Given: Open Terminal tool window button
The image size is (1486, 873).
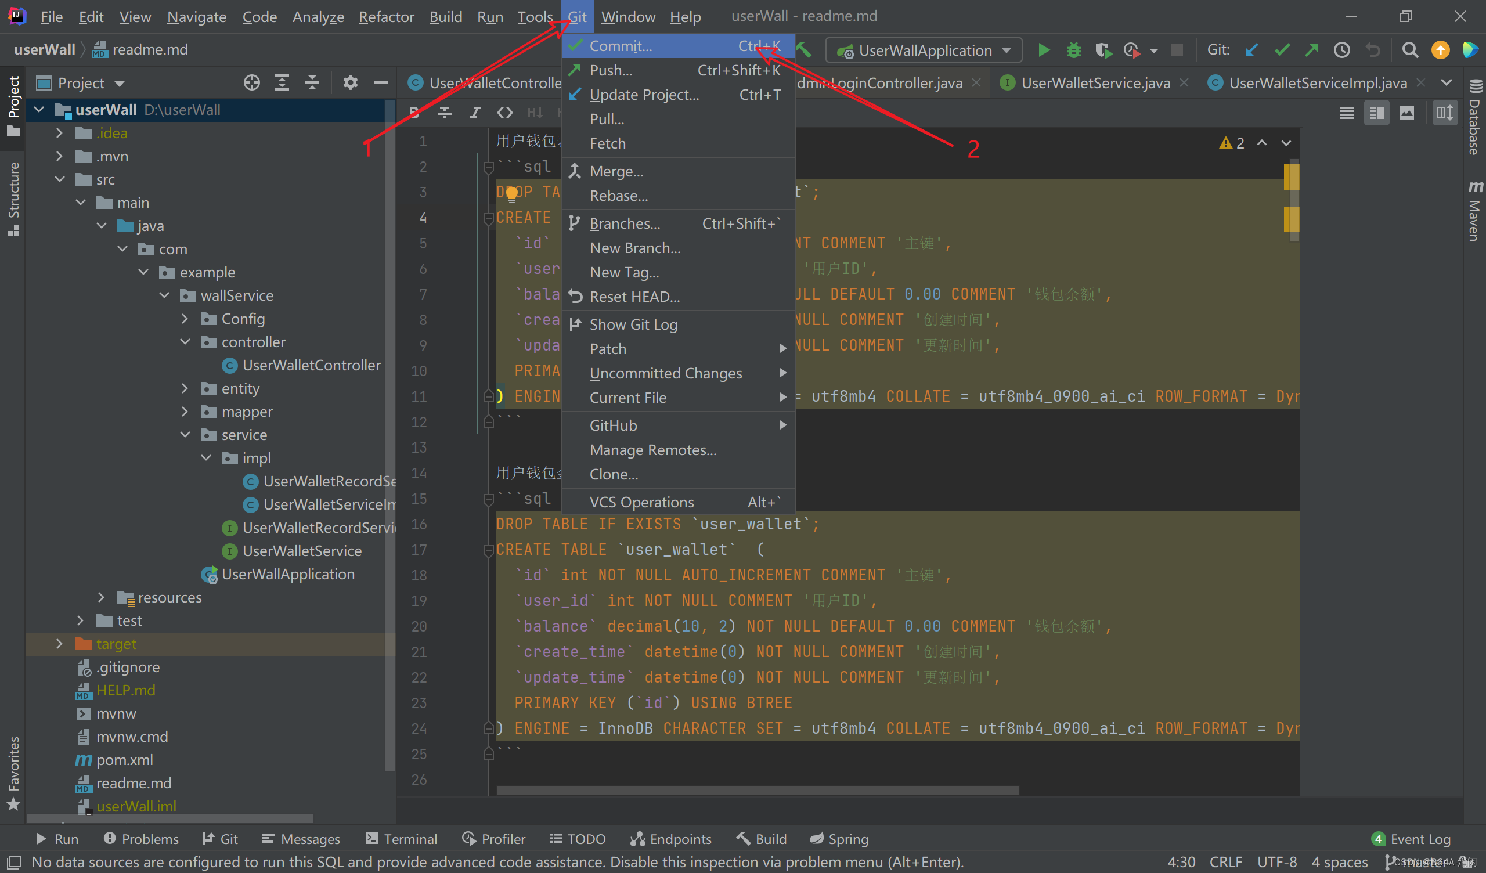Looking at the screenshot, I should (401, 839).
